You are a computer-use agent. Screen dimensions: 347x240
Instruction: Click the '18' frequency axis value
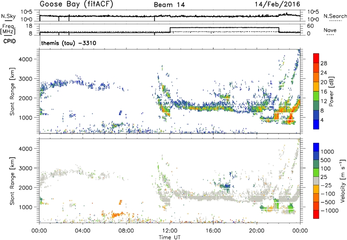click(x=29, y=26)
